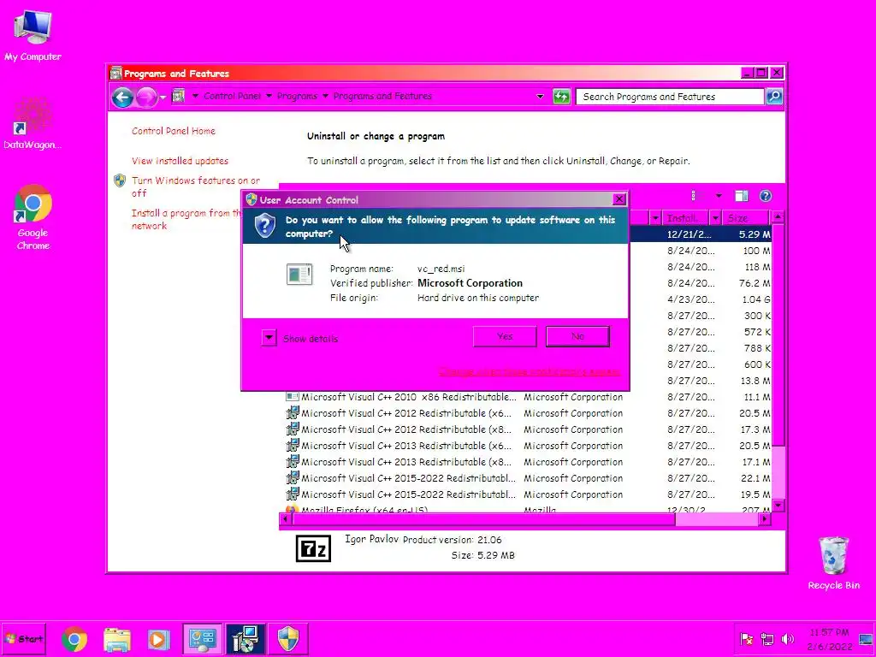Click the list scroll down arrow

(778, 506)
